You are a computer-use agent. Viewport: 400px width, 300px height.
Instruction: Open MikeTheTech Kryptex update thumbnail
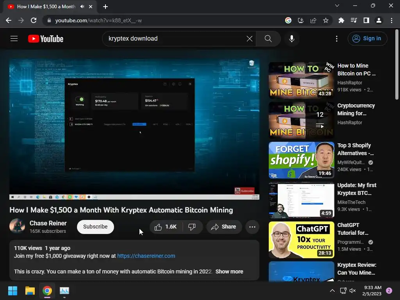click(x=301, y=200)
